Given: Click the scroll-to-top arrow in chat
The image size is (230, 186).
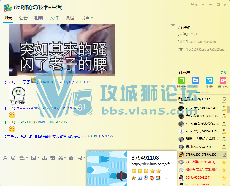Looking at the screenshot, I should click(173, 26).
